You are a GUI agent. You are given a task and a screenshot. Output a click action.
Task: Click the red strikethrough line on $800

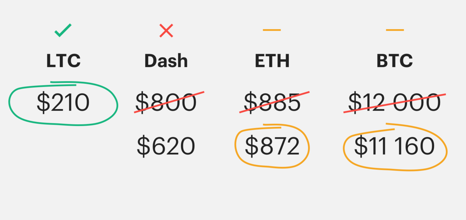[x=169, y=102]
